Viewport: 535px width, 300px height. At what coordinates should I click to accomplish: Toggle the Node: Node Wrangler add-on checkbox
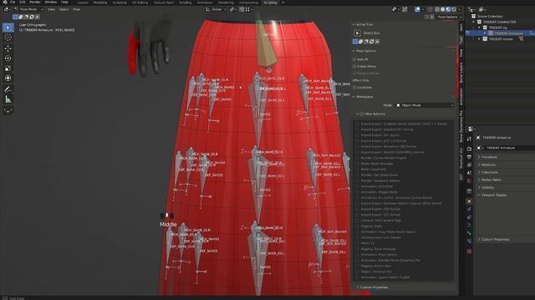tap(357, 163)
